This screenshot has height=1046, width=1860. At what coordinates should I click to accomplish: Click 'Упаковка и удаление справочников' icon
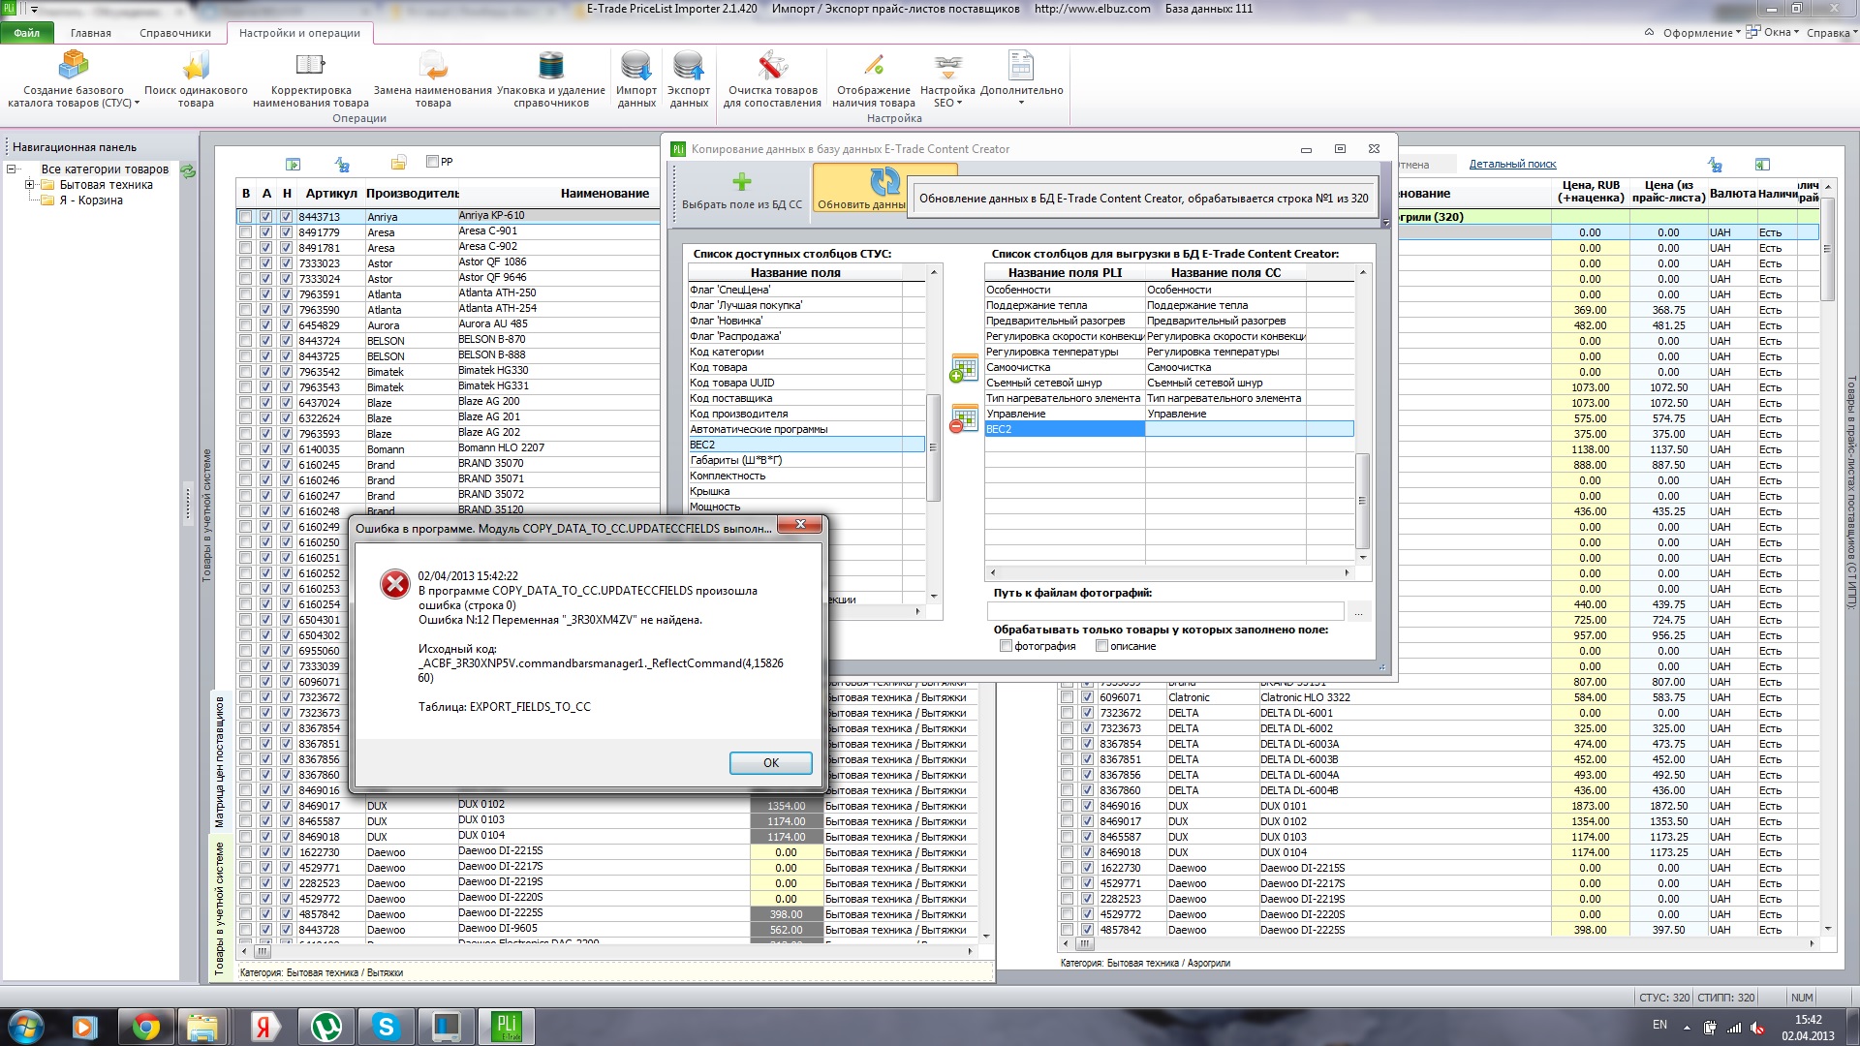(551, 78)
